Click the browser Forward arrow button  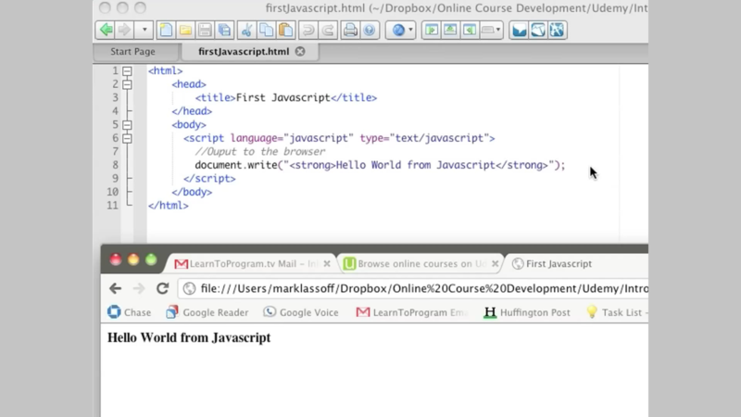tap(138, 288)
